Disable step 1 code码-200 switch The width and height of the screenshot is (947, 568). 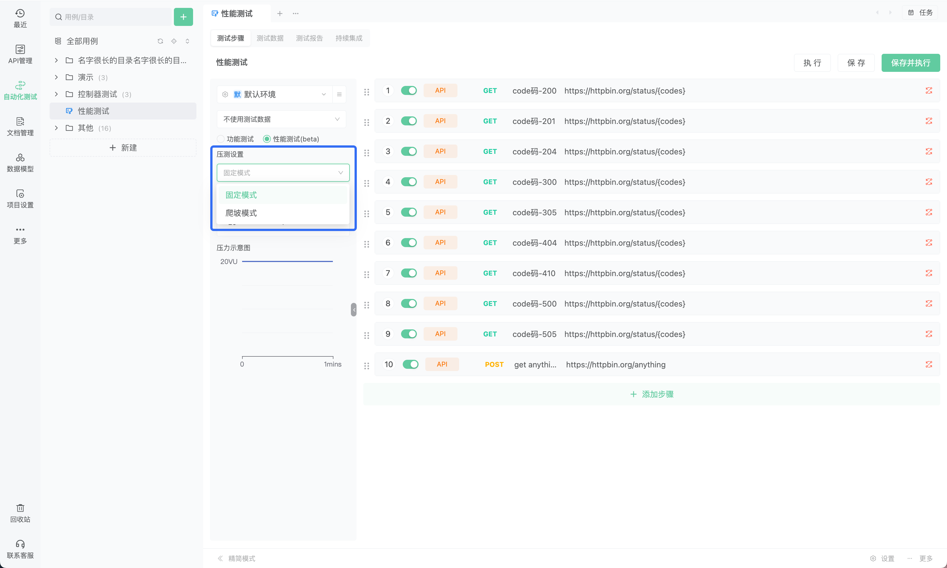click(409, 90)
